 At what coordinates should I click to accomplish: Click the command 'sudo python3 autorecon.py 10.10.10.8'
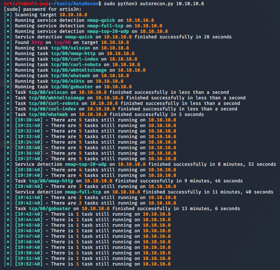pyautogui.click(x=154, y=3)
